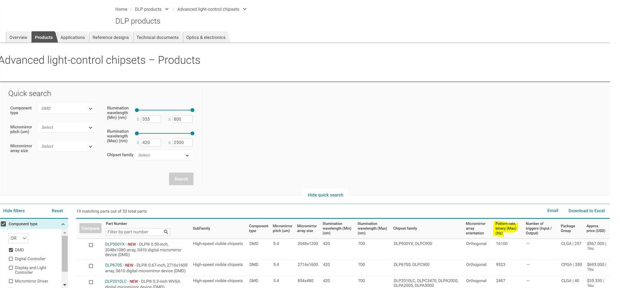Image resolution: width=620 pixels, height=288 pixels.
Task: Check the Digital Controller filter checkbox
Action: (11, 259)
